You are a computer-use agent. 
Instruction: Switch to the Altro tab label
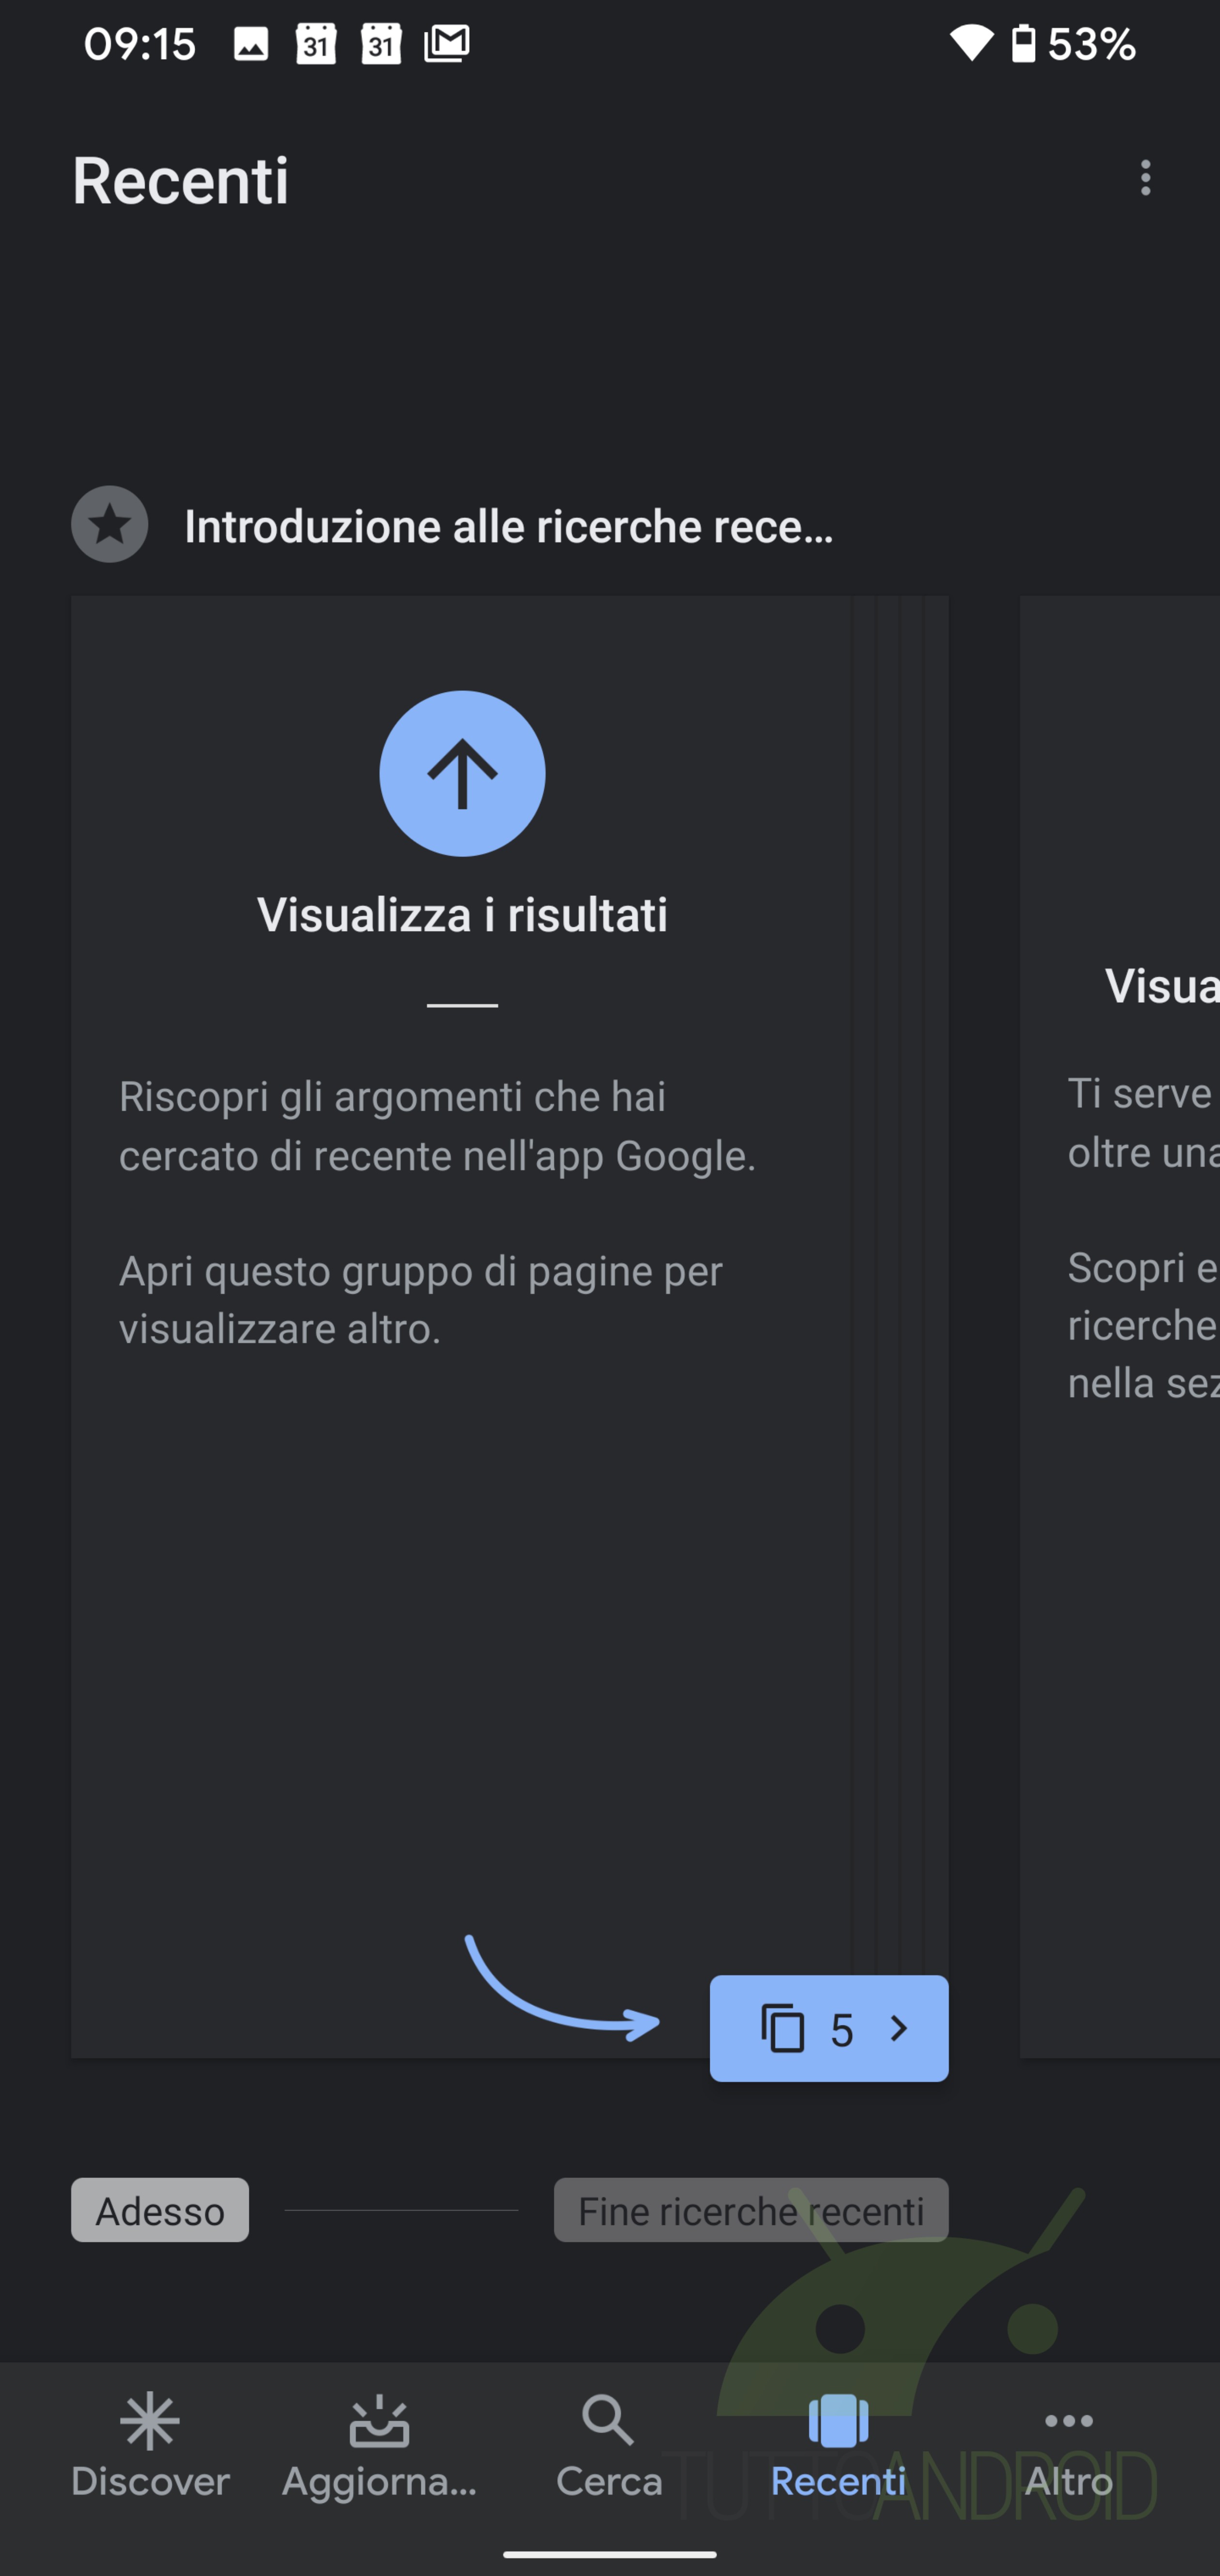click(x=1068, y=2482)
